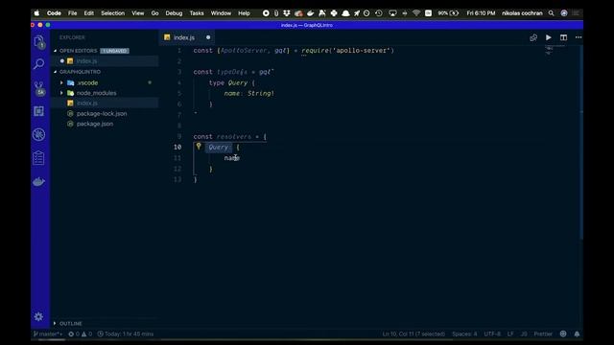Viewport: 614px width, 345px height.
Task: Open the Extensions view in activity bar
Action: pyautogui.click(x=38, y=111)
